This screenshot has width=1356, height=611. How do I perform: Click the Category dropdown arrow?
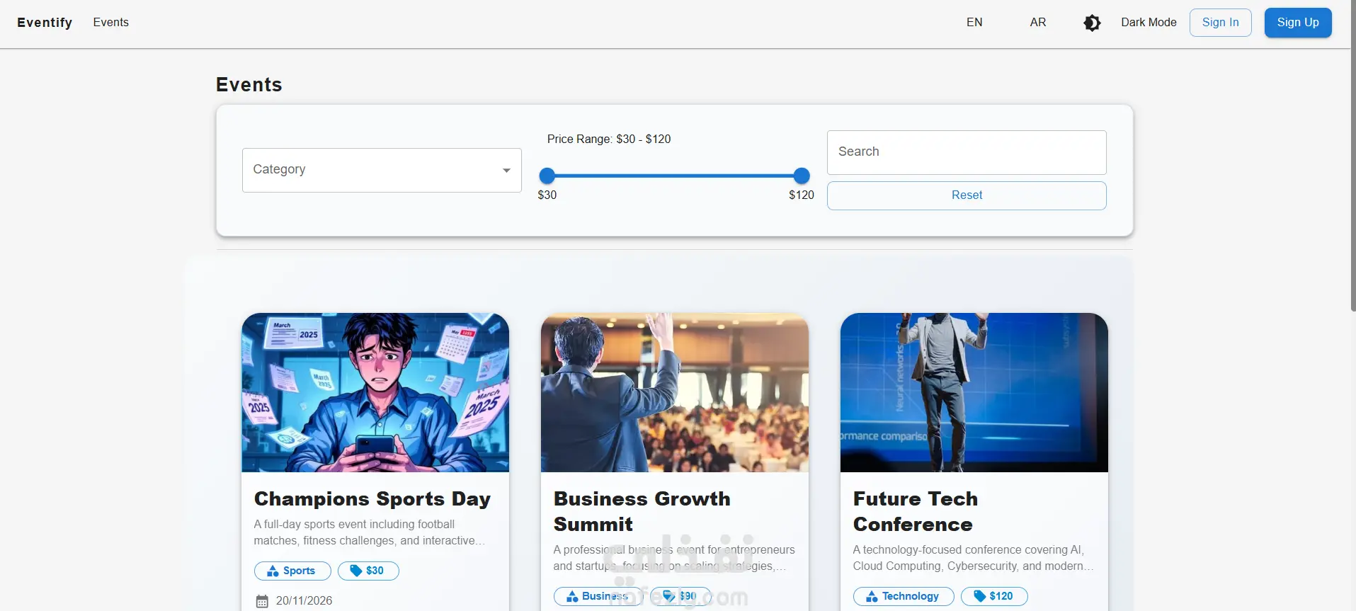coord(506,170)
